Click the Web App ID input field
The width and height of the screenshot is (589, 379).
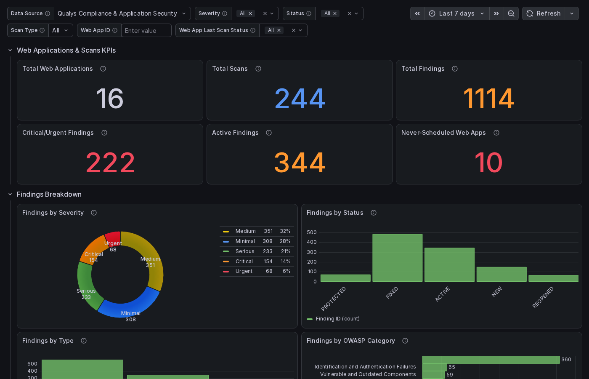coord(146,30)
